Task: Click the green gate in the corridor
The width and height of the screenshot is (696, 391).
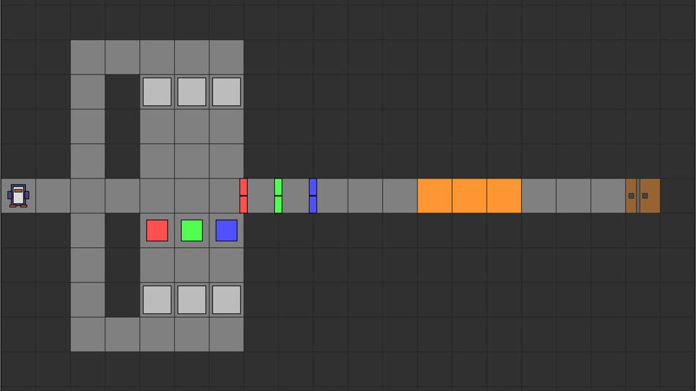Action: 278,195
